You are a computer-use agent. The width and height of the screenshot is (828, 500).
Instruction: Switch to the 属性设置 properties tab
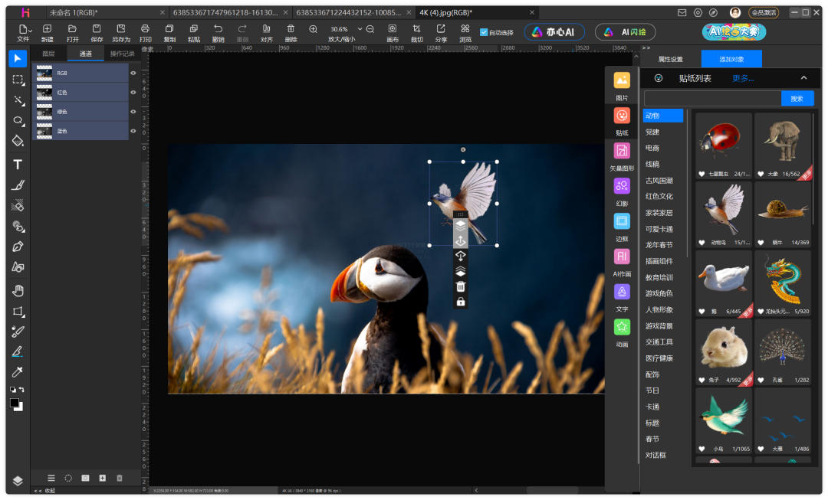tap(670, 59)
